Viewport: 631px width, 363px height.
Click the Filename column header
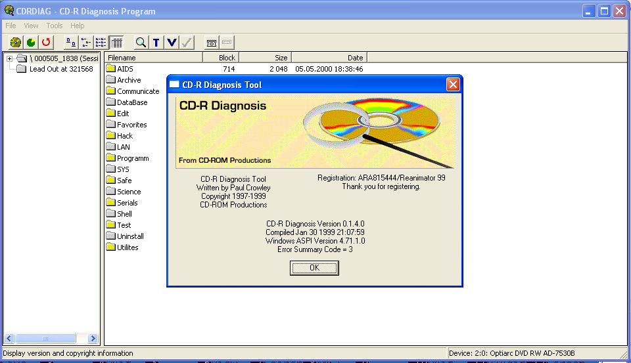click(153, 58)
